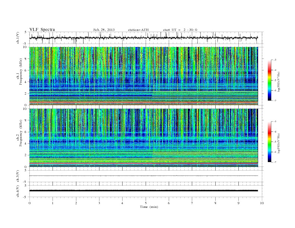Click time axis tick label "1"
The width and height of the screenshot is (295, 228).
(53, 203)
